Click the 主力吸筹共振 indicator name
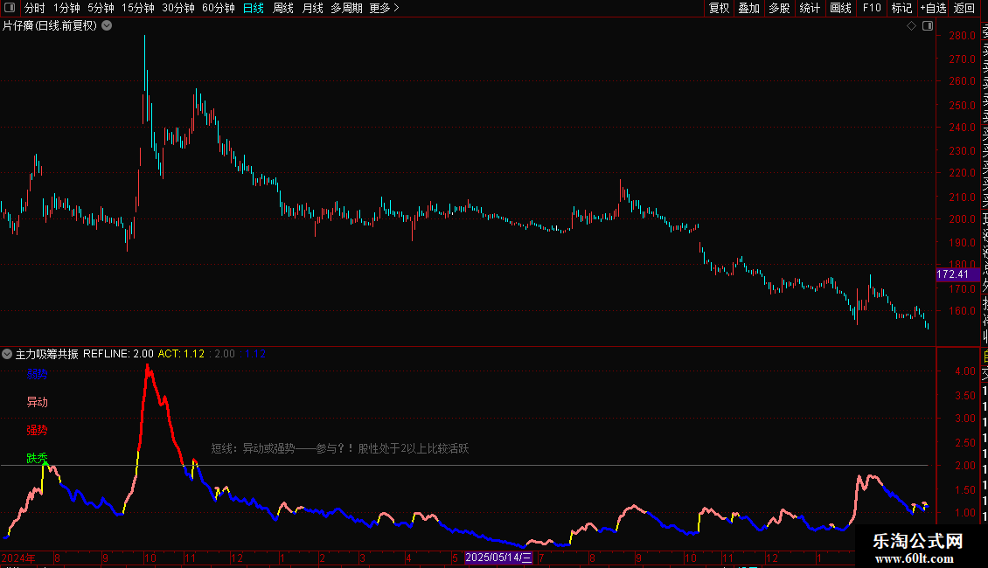The width and height of the screenshot is (988, 568). (46, 354)
